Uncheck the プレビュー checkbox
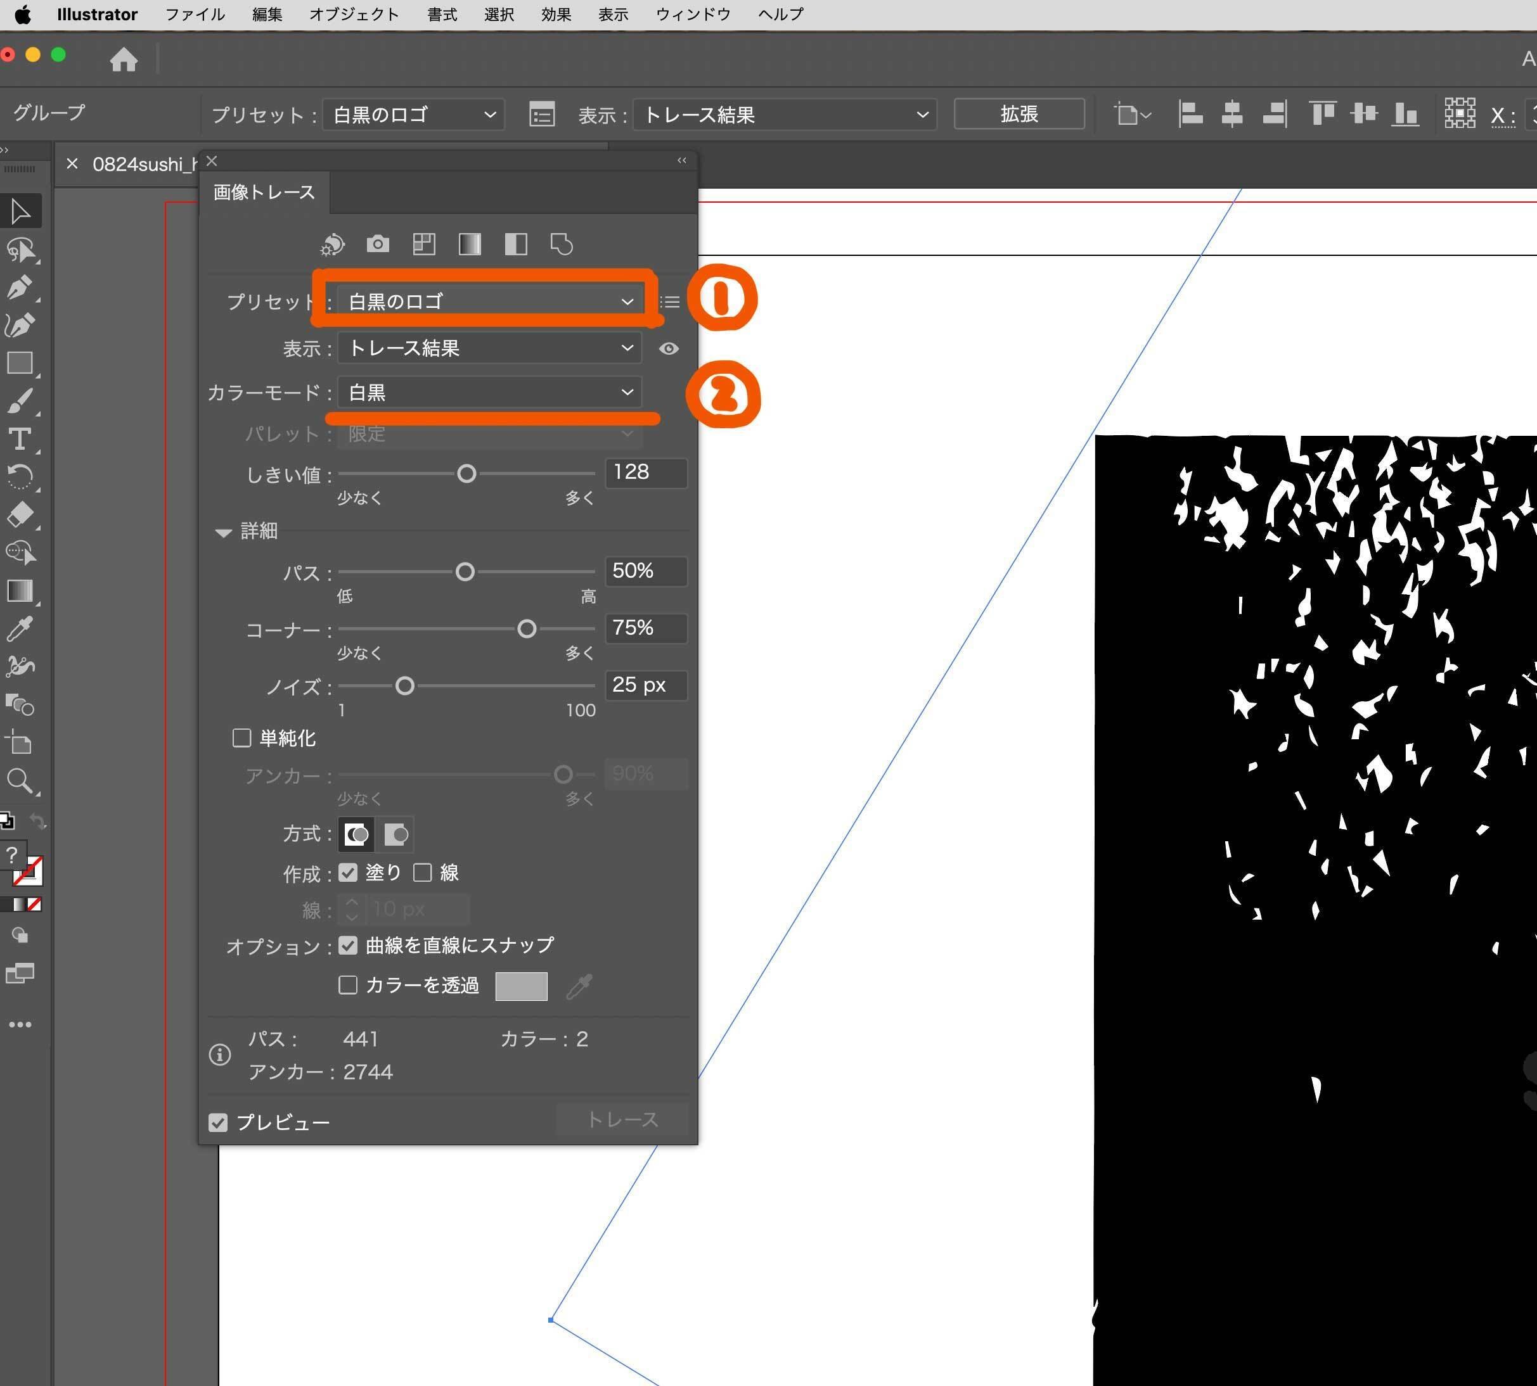1537x1386 pixels. coord(218,1122)
